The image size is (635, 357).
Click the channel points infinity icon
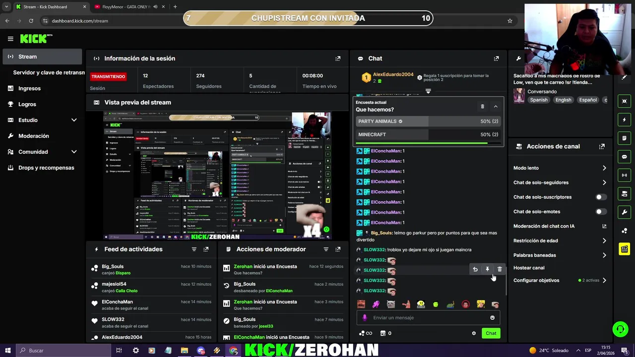(x=366, y=333)
